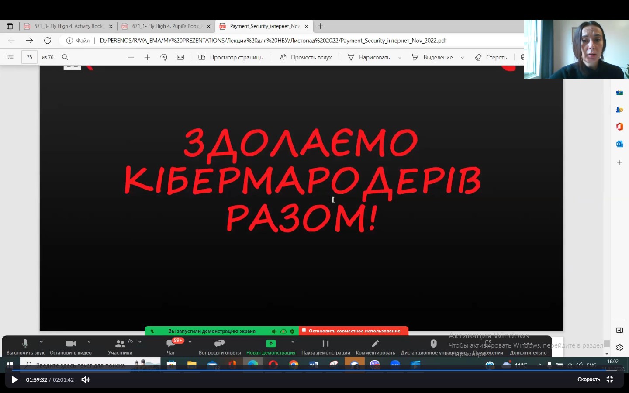The image size is (629, 393).
Task: Click the page number input field
Action: pyautogui.click(x=29, y=57)
